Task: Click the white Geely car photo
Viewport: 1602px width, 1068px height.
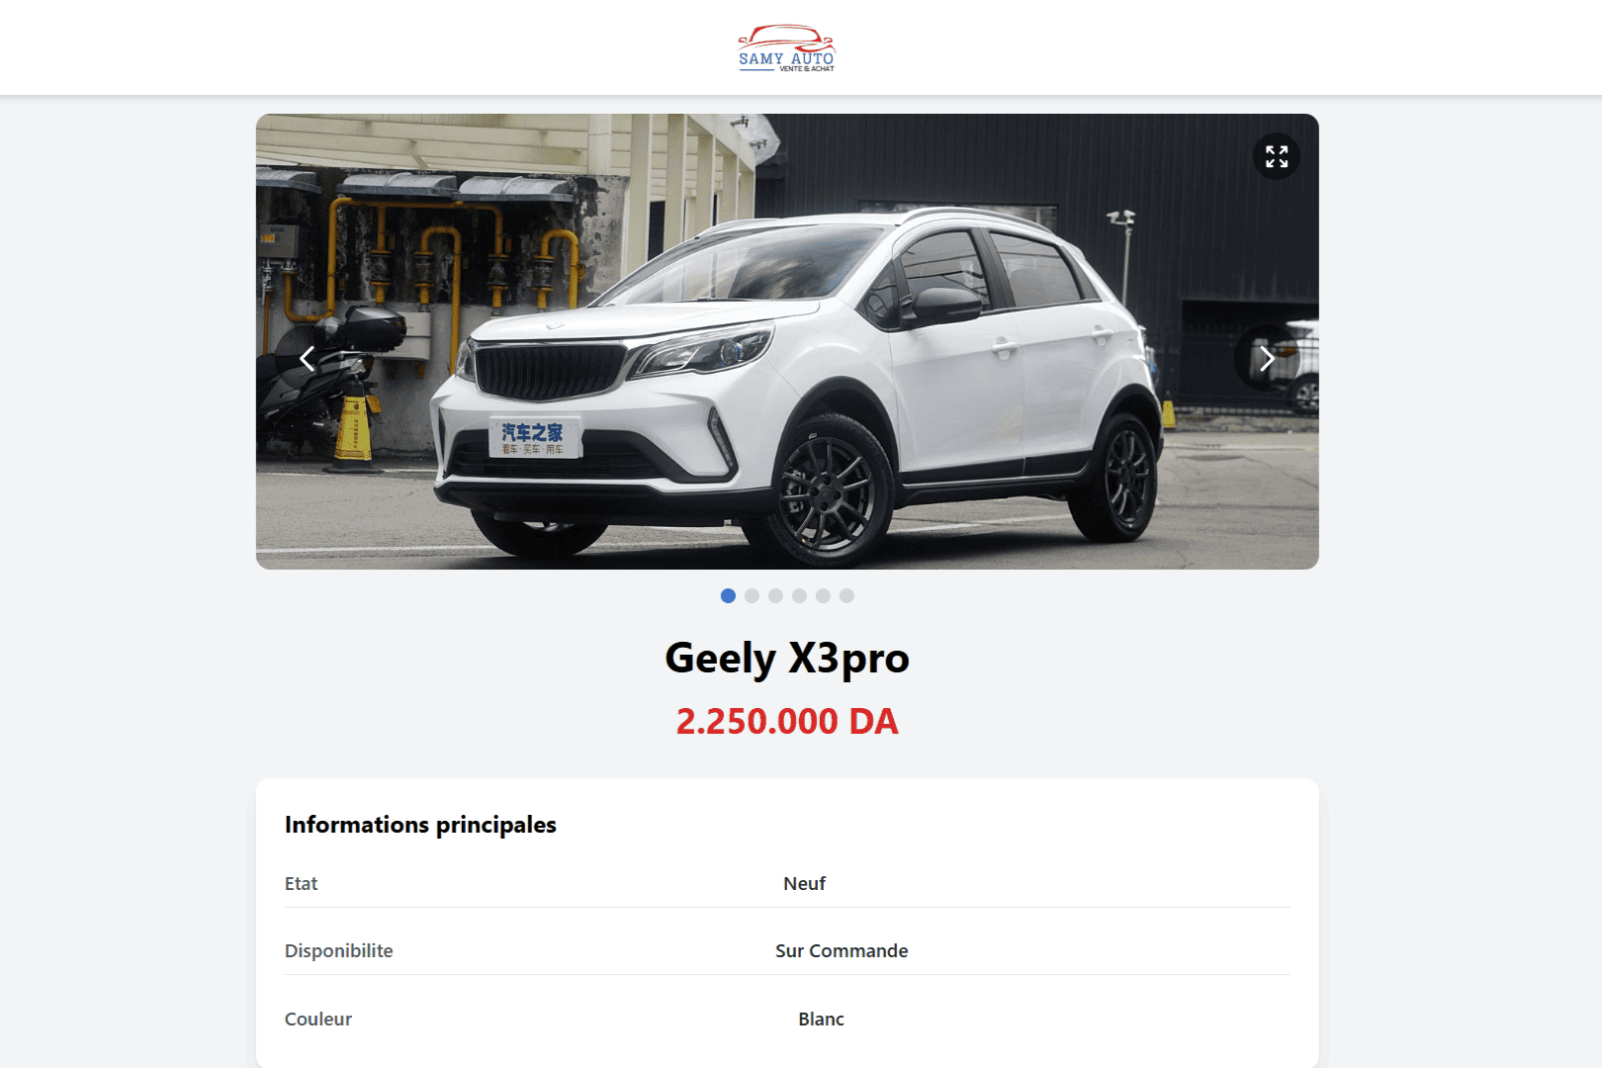Action: (787, 341)
